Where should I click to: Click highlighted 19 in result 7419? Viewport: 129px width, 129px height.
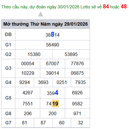pyautogui.click(x=55, y=104)
